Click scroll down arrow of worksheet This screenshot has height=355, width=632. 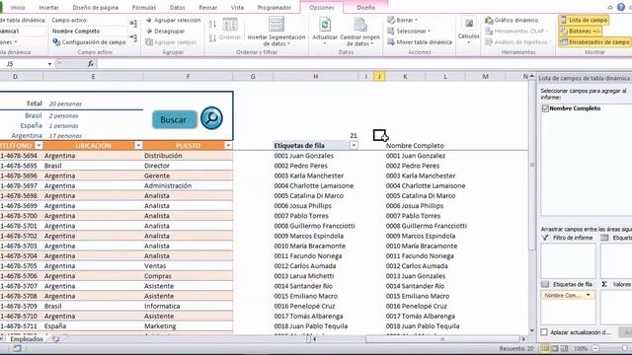(x=532, y=331)
